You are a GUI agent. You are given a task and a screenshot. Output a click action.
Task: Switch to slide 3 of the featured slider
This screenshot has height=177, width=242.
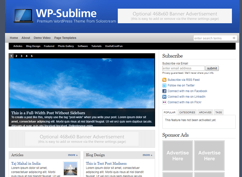click(22, 56)
